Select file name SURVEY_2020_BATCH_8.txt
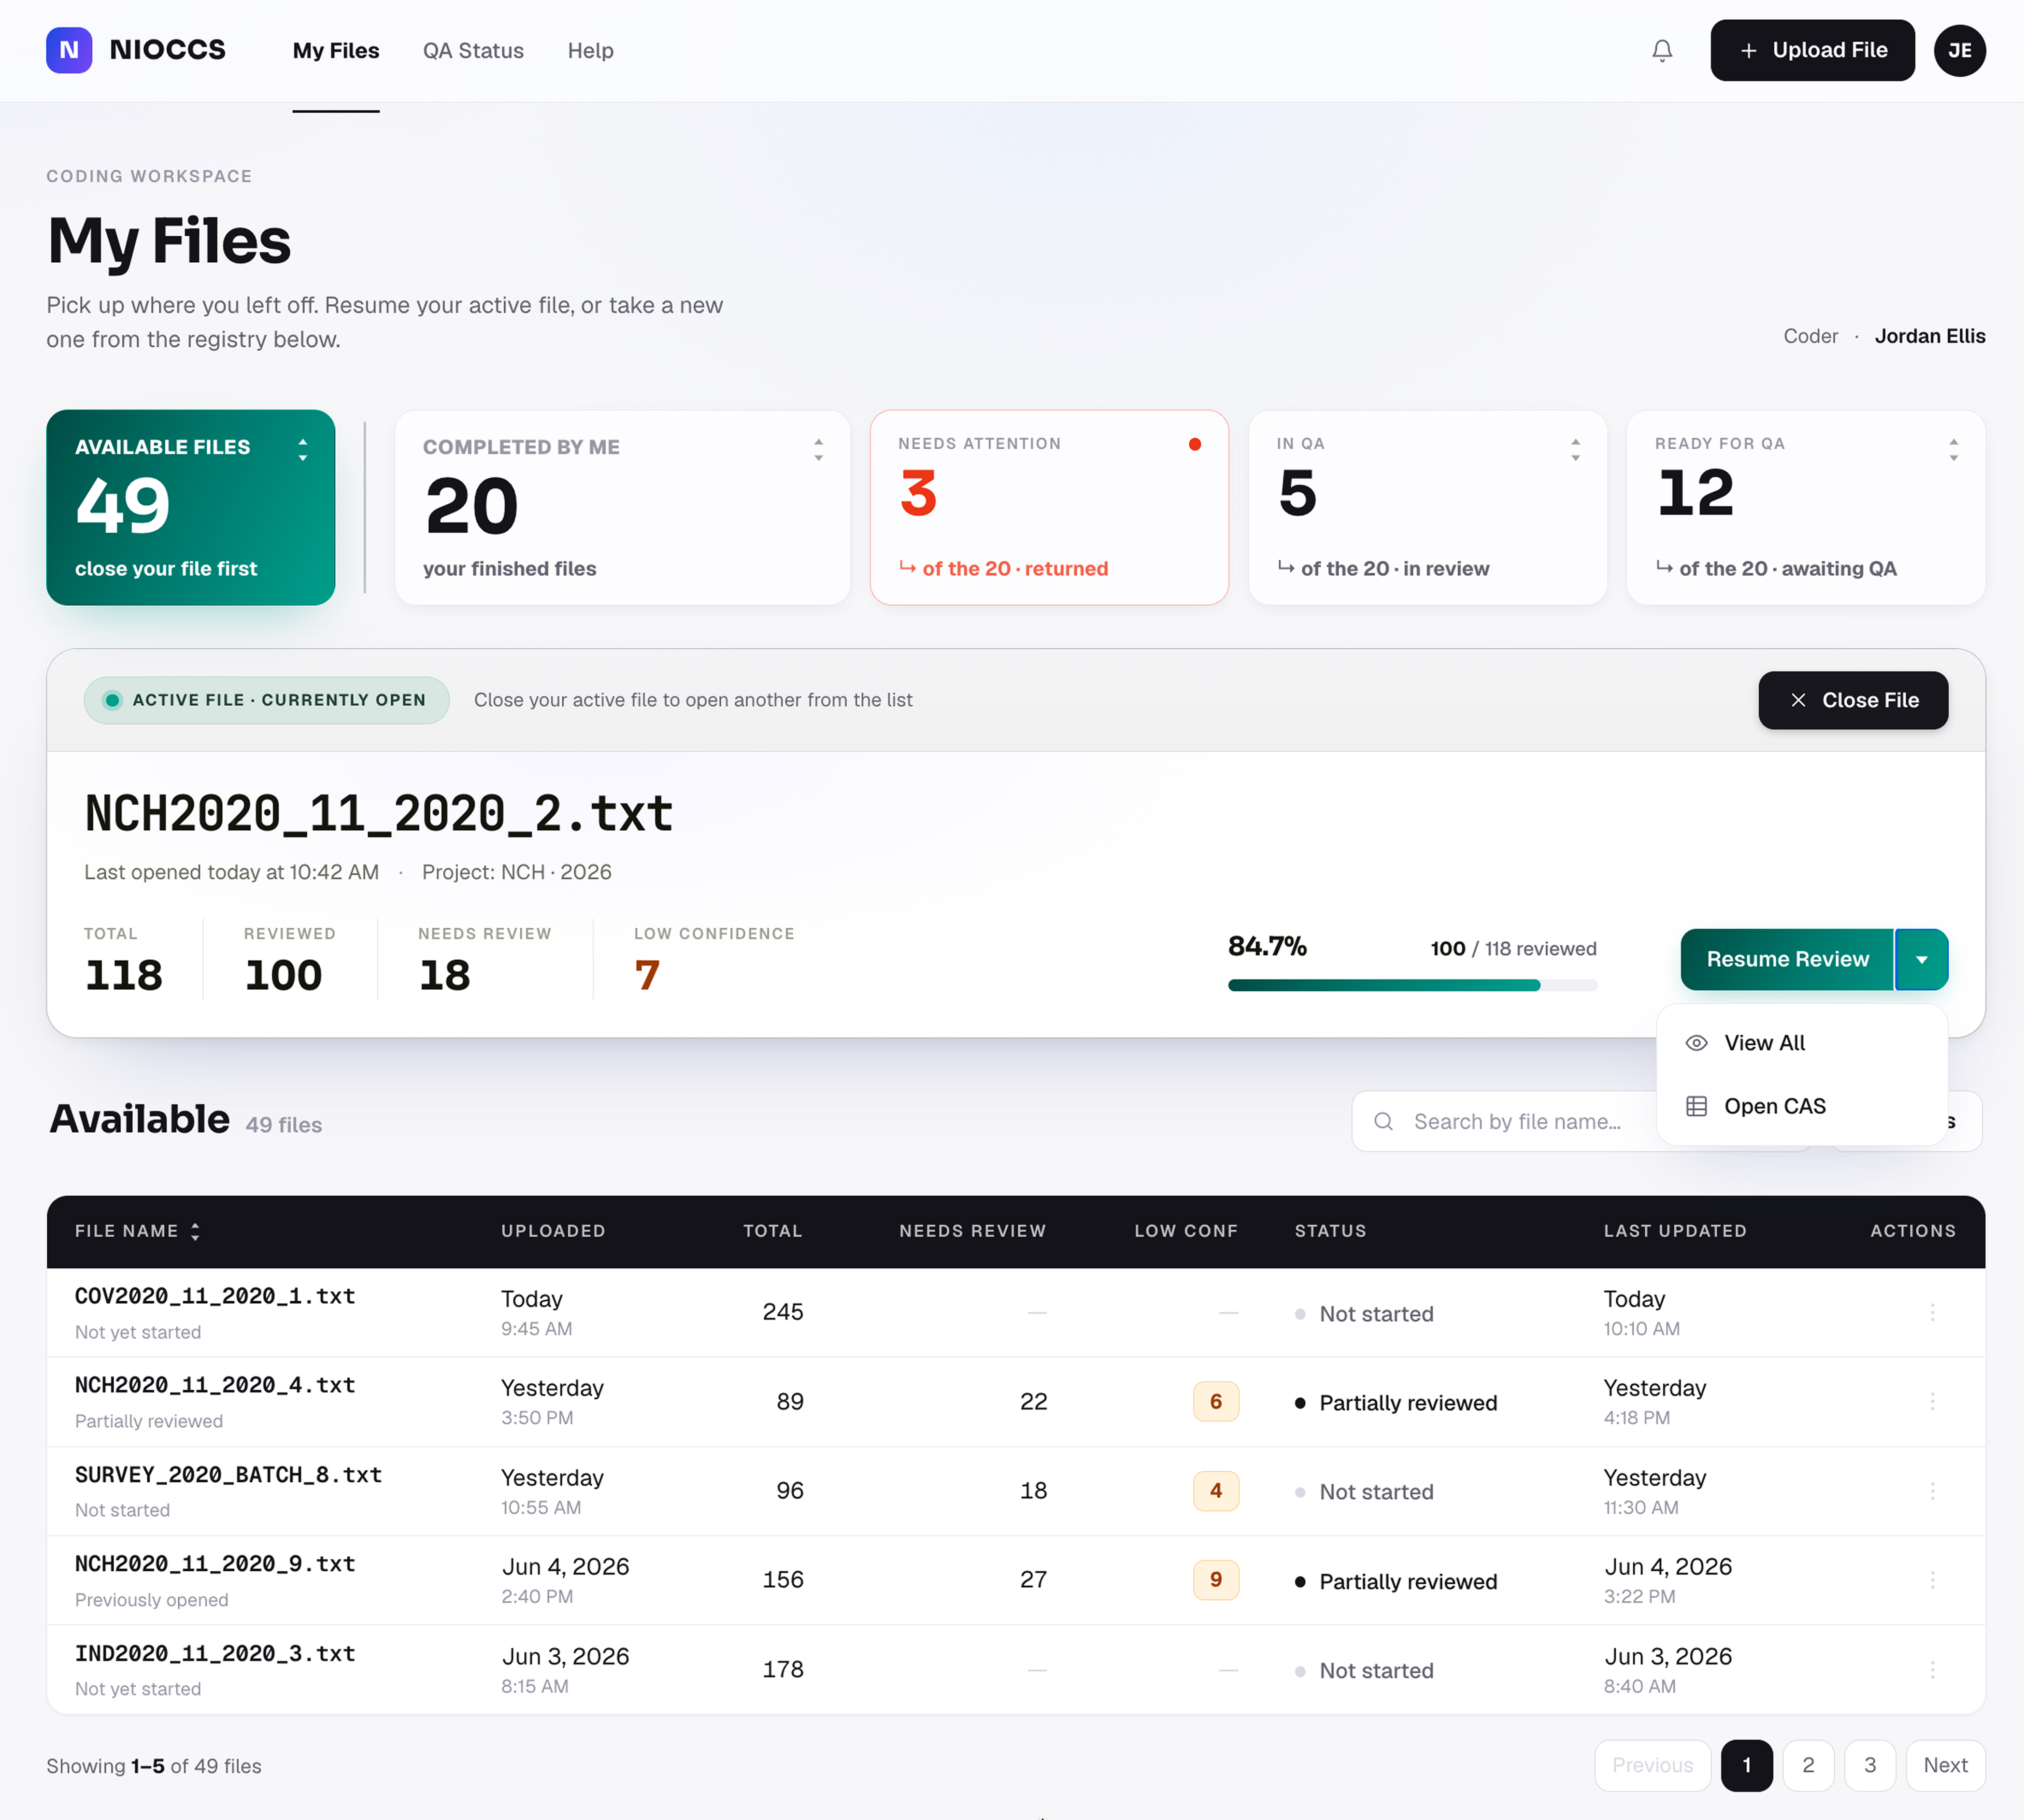This screenshot has height=1820, width=2024. coord(228,1475)
